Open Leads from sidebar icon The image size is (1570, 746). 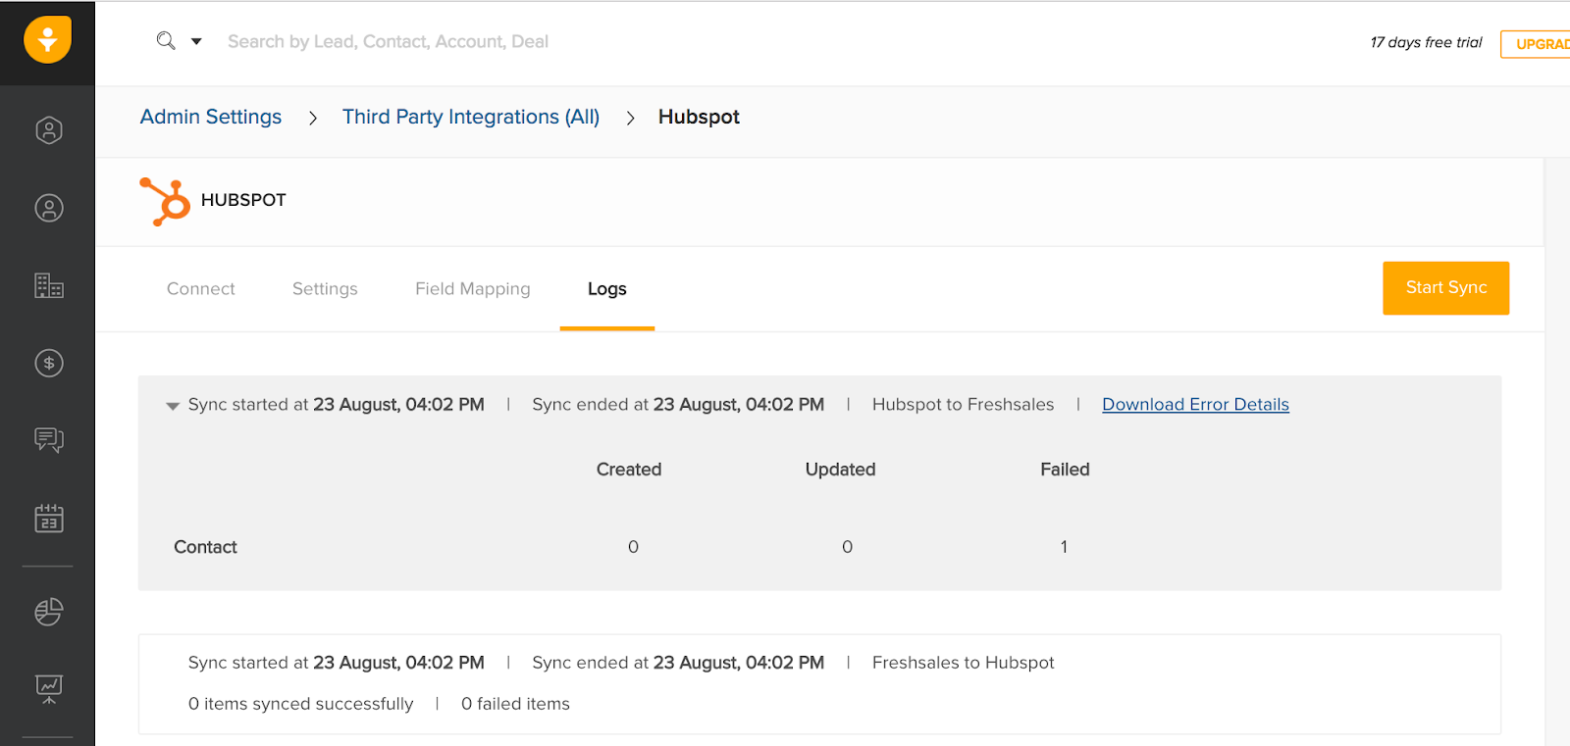coord(49,130)
